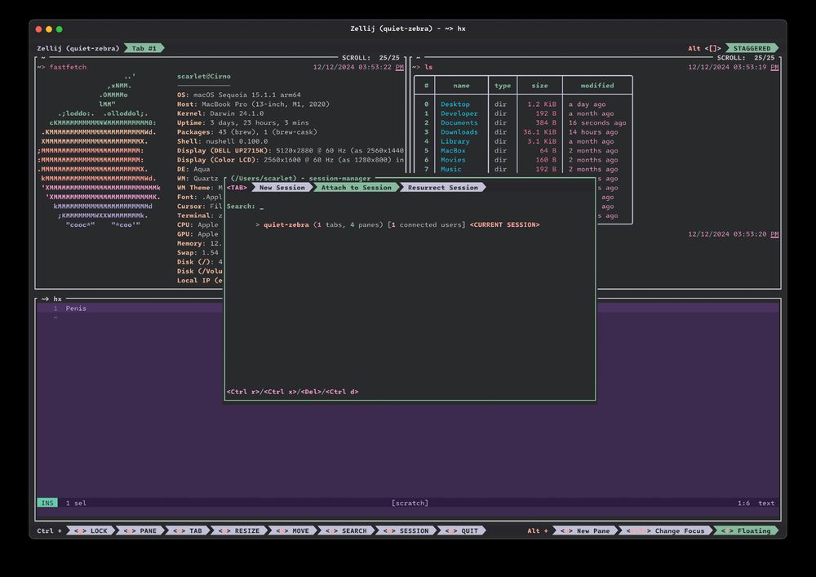This screenshot has height=577, width=816.
Task: Click the Movies directory in ls table
Action: (x=453, y=160)
